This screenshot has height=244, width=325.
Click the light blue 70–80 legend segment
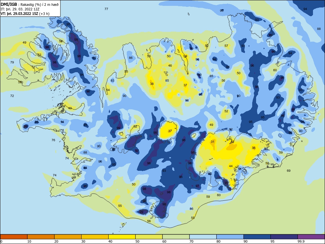(203, 237)
